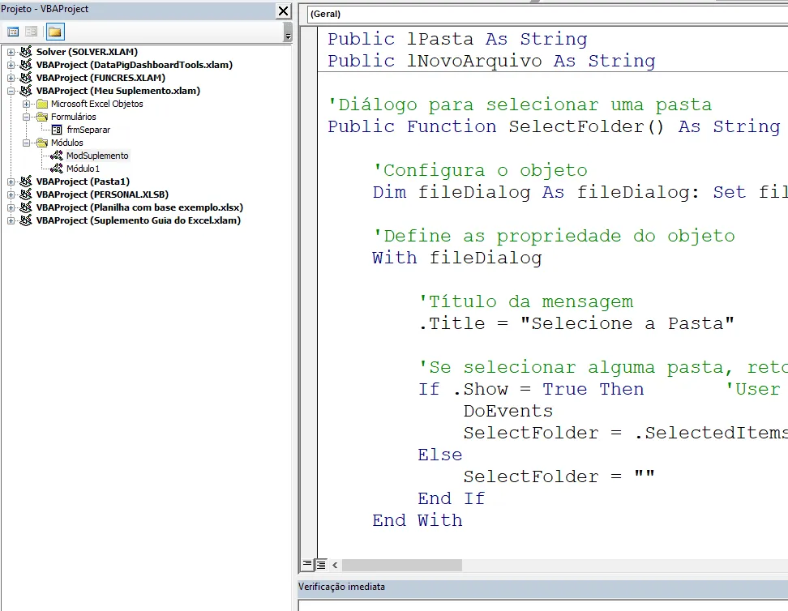This screenshot has width=788, height=611.
Task: Place cursor on 'Public lPasta As String' line
Action: pyautogui.click(x=457, y=39)
